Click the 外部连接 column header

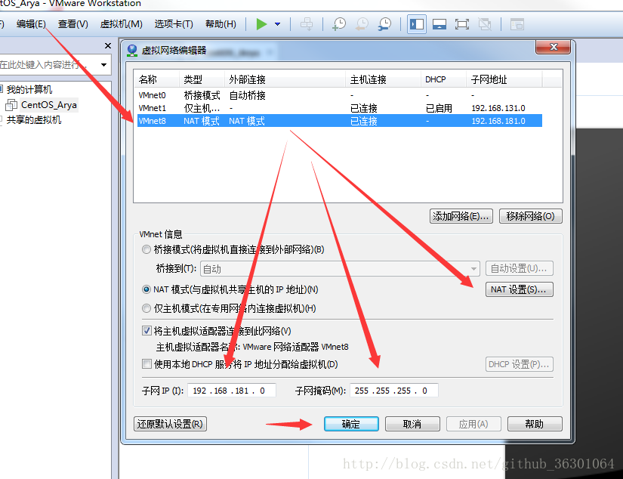285,79
